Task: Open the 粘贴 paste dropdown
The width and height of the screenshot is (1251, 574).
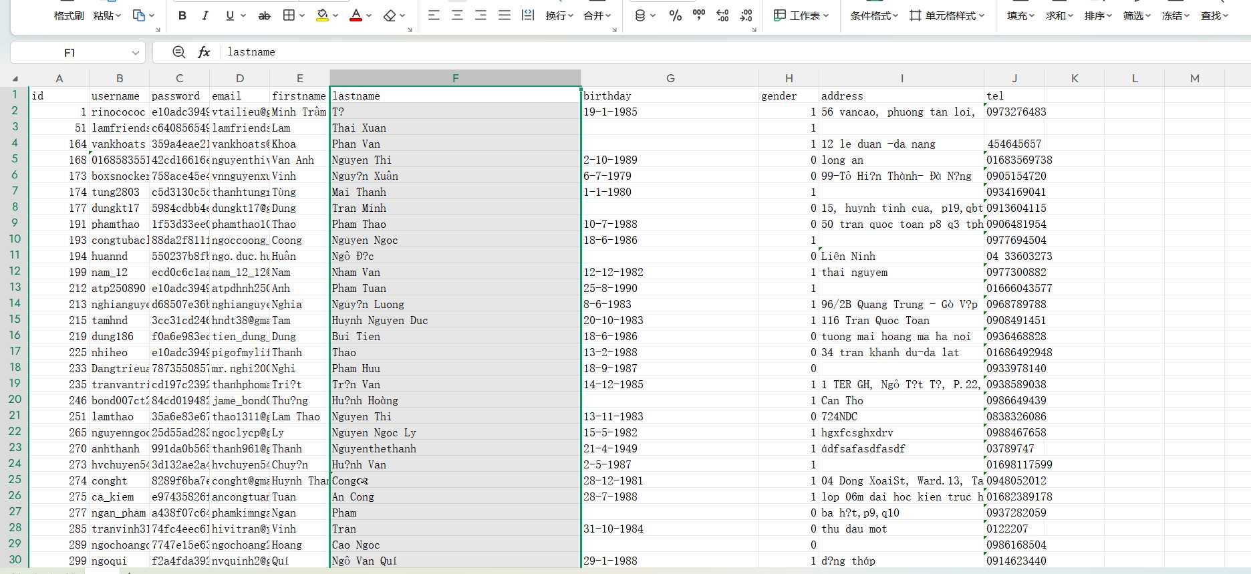Action: [x=107, y=15]
